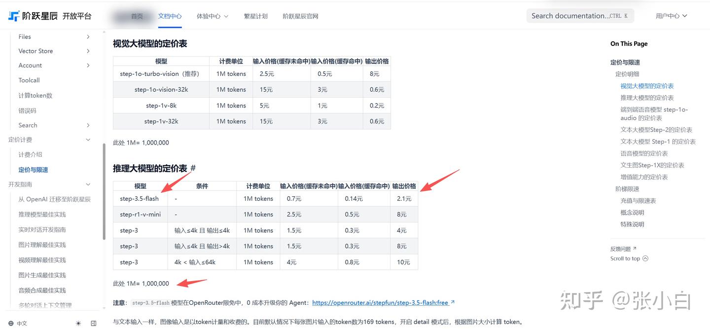
Task: Jump to 特殊说明 in On This Page
Action: click(x=632, y=224)
